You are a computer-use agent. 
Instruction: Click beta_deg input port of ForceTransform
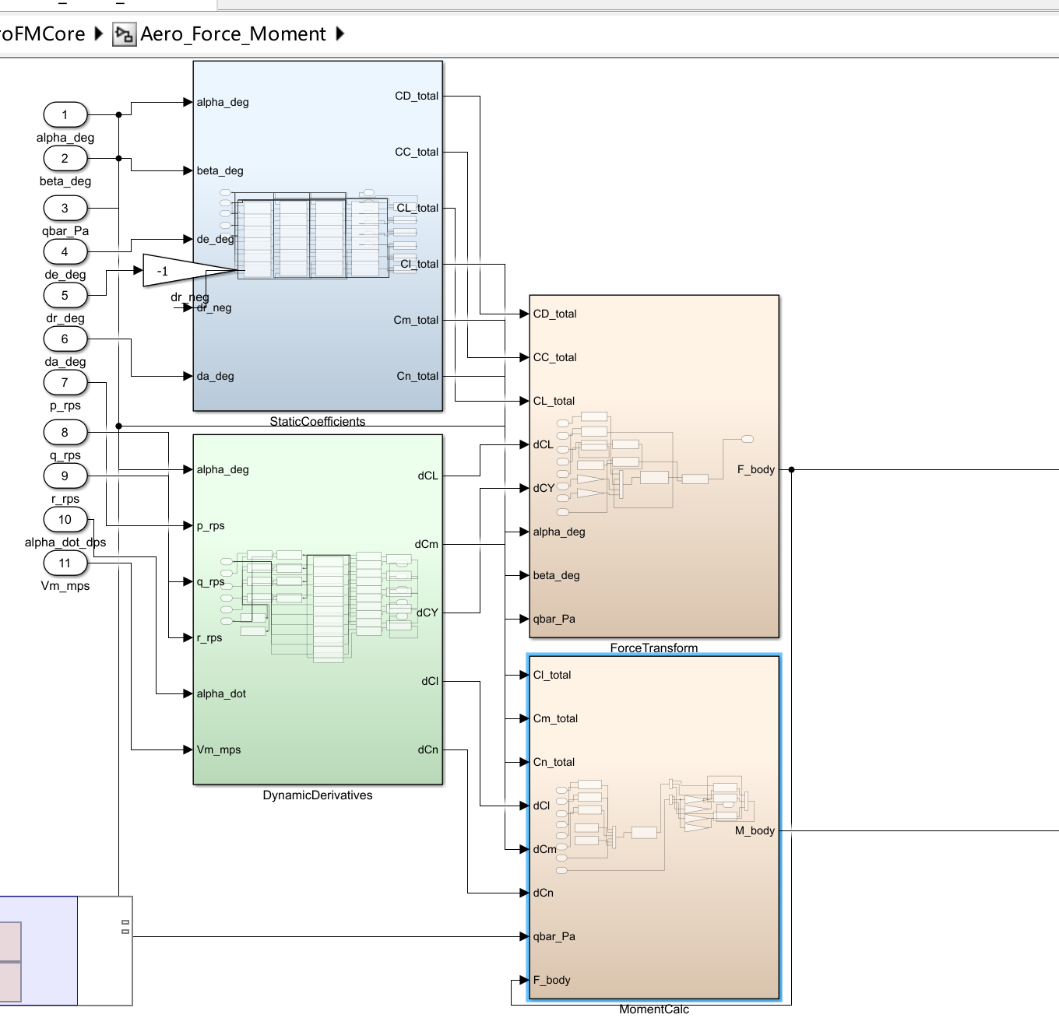[x=556, y=576]
